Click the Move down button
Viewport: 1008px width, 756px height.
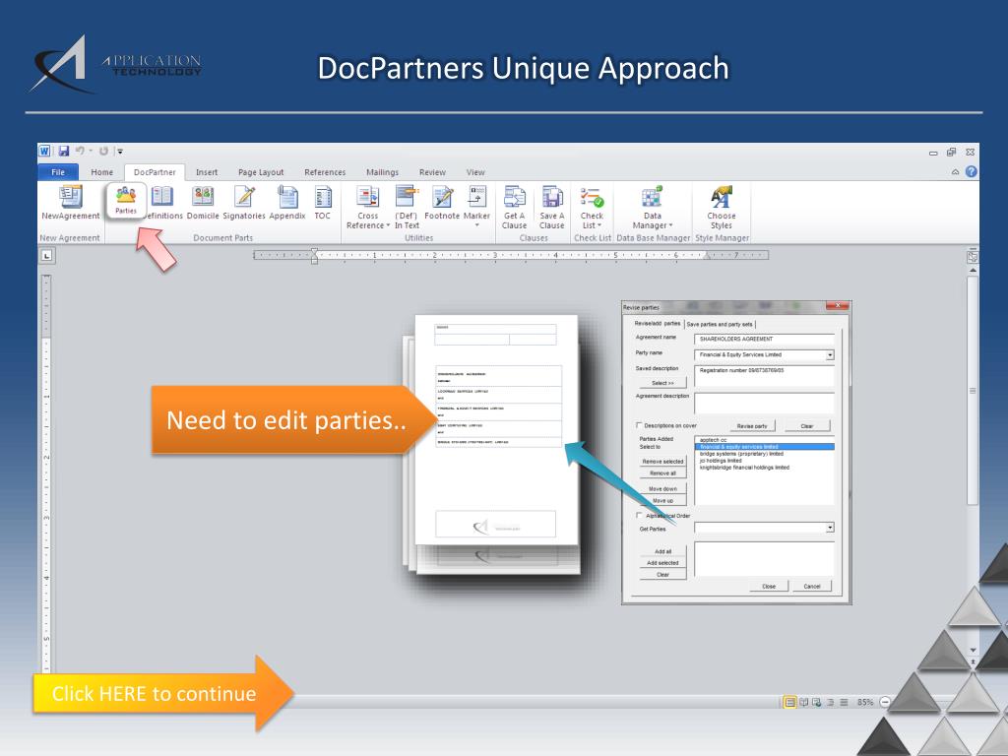[662, 489]
